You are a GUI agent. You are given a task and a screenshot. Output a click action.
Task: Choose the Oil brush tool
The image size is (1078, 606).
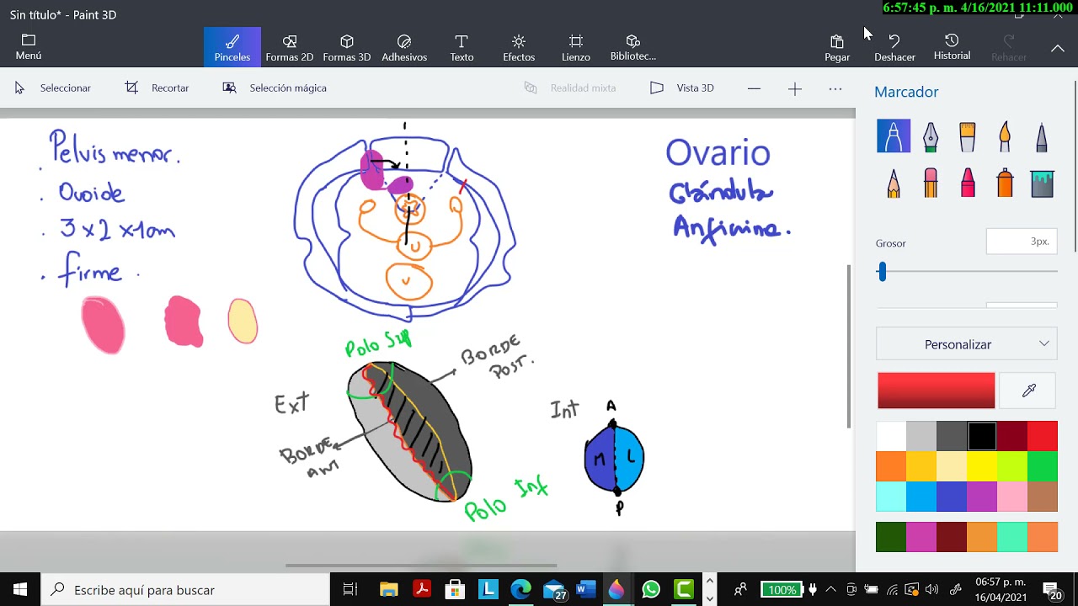point(968,136)
